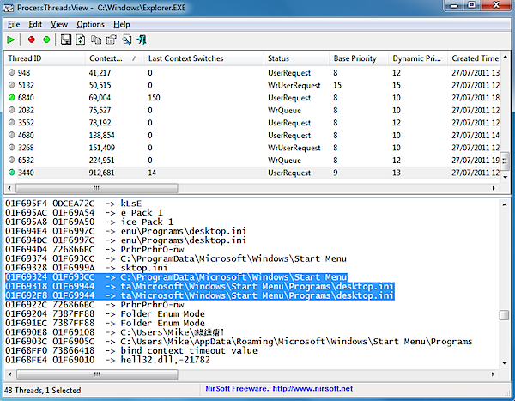Open the NirSoft website link
Screen dimensions: 515x401
(312, 388)
